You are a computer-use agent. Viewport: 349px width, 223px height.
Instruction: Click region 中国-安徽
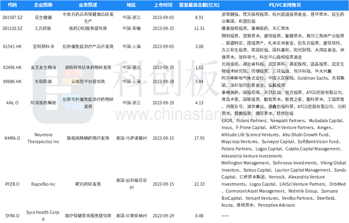131,28
